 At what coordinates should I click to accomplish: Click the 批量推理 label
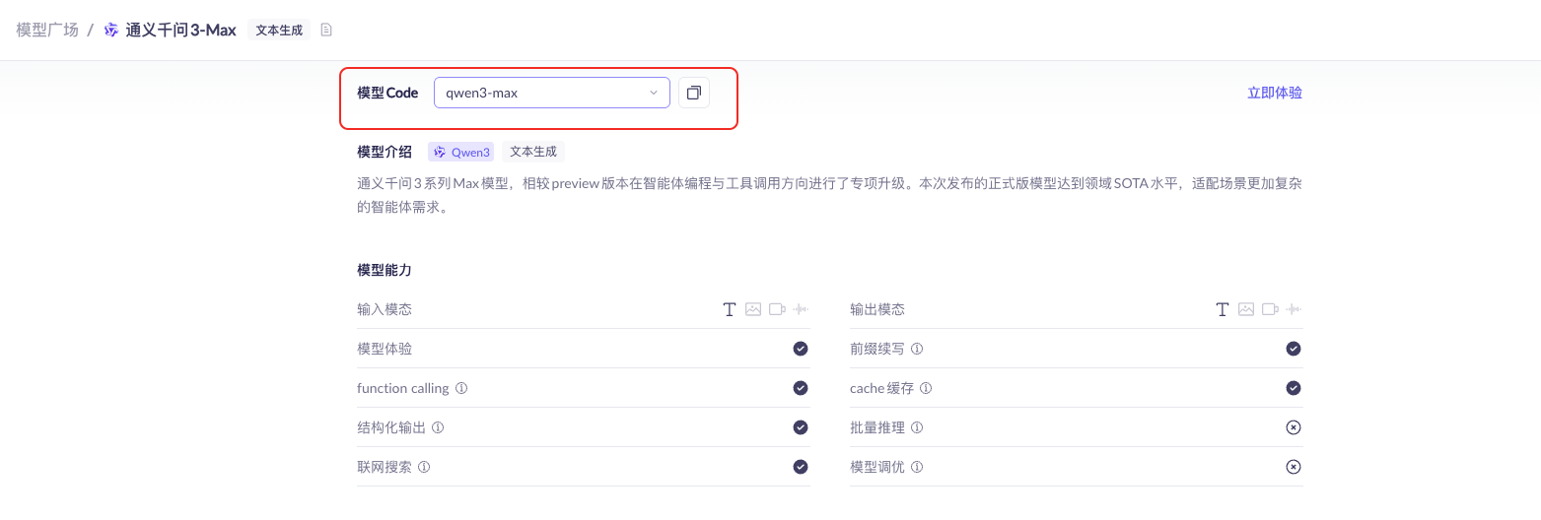(877, 427)
